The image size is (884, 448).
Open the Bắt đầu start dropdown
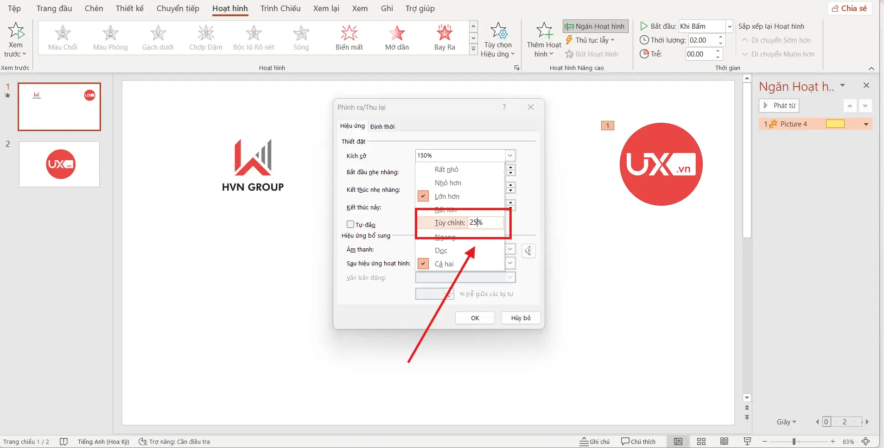[x=729, y=26]
